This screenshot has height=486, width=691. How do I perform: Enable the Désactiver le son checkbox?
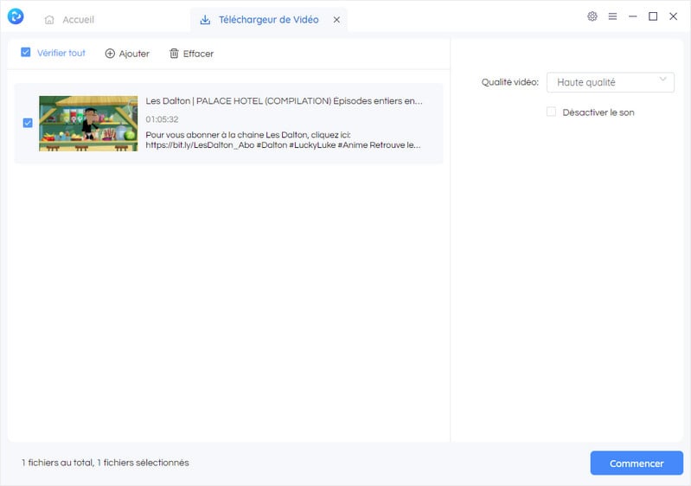[x=551, y=112]
